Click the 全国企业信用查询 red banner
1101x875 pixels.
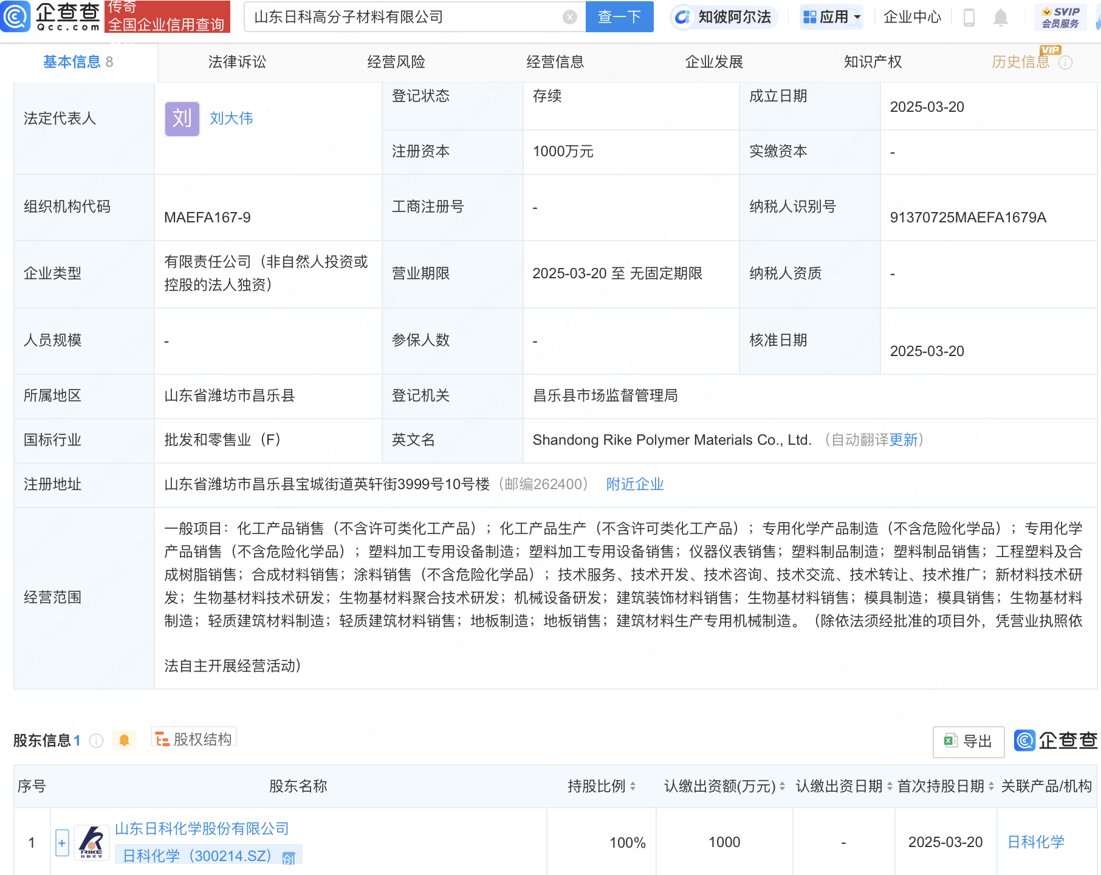(x=167, y=16)
